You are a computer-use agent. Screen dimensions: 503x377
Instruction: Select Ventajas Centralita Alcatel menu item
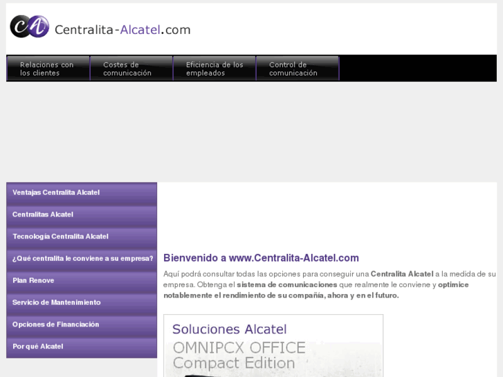tap(82, 194)
